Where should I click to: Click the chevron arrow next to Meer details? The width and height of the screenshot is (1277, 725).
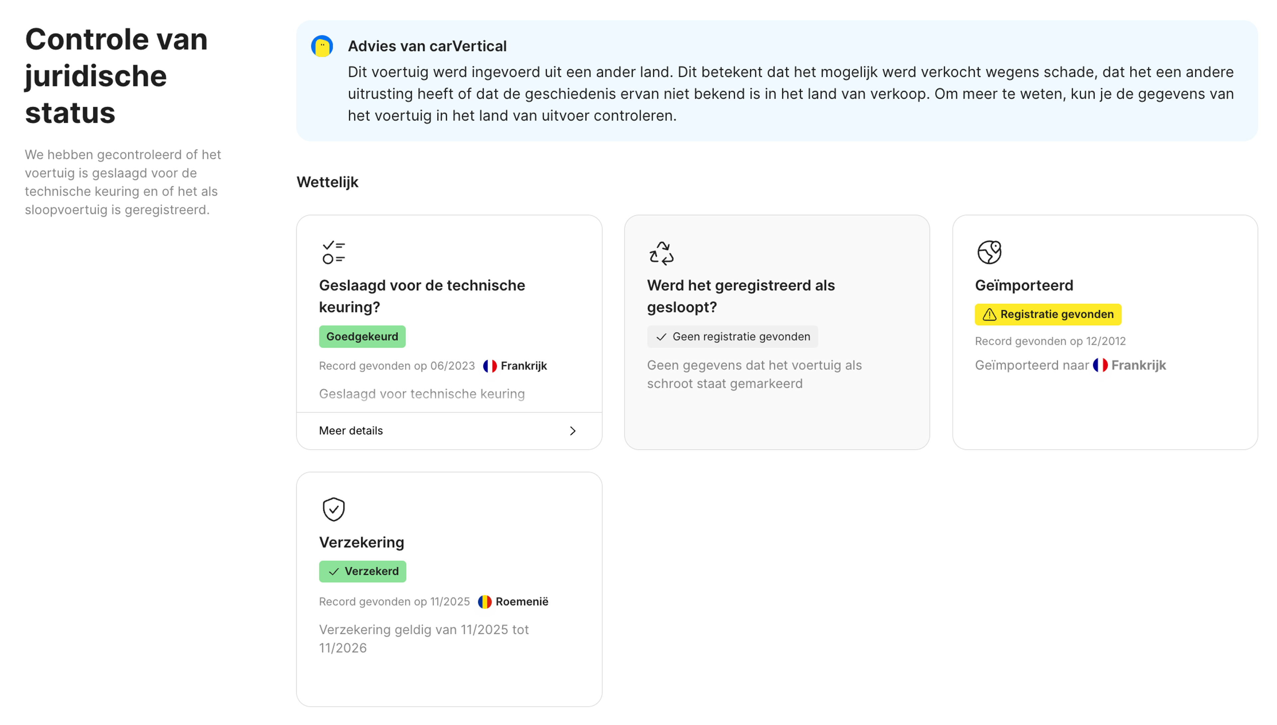point(573,431)
